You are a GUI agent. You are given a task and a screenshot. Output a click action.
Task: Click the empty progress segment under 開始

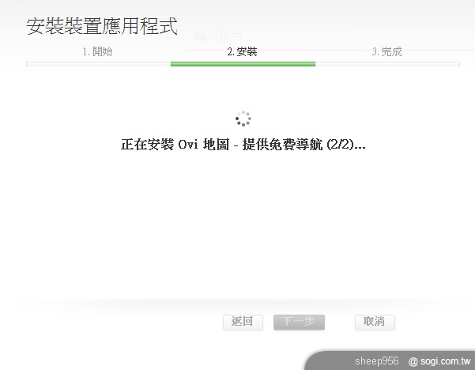tap(99, 64)
